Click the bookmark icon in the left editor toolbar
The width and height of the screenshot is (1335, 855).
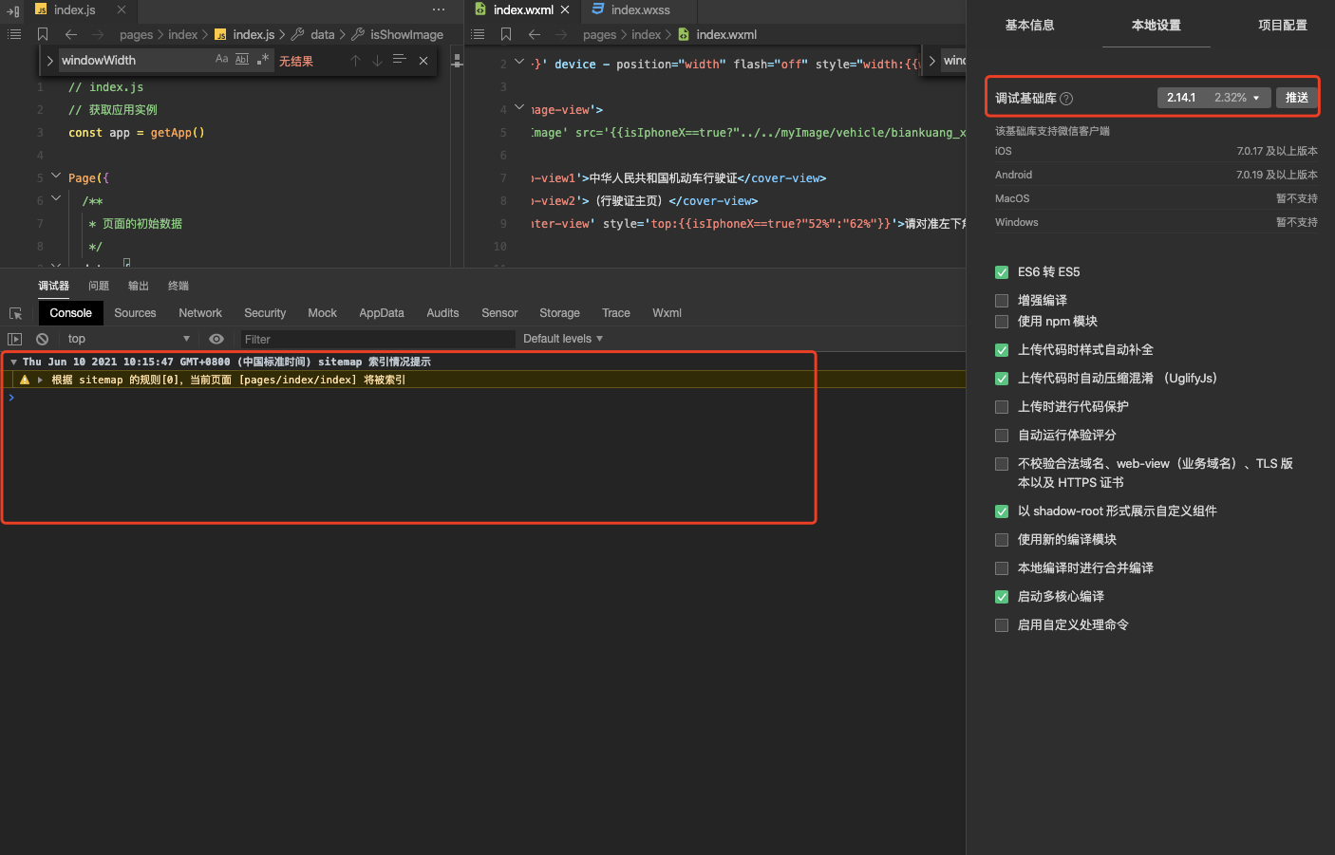coord(43,34)
